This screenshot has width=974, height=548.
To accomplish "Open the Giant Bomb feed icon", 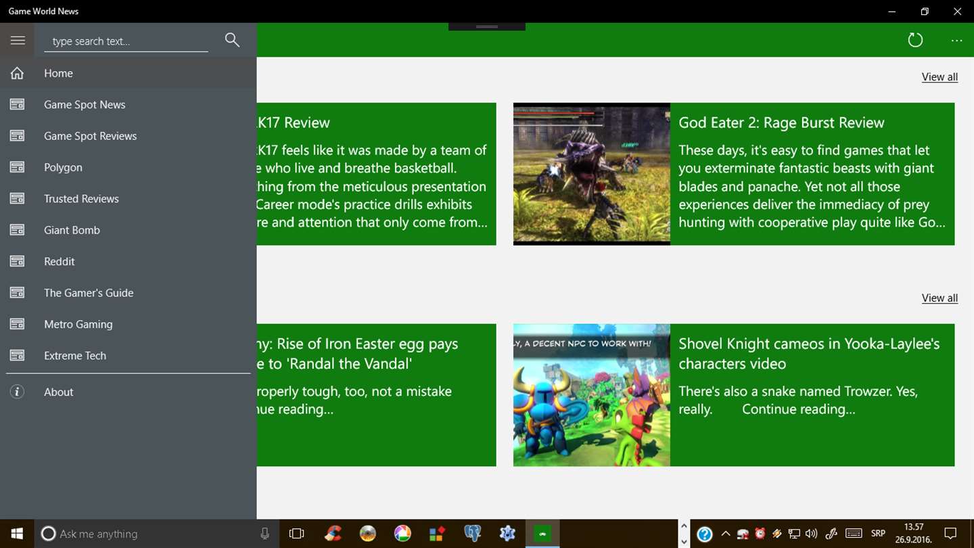I will [17, 230].
